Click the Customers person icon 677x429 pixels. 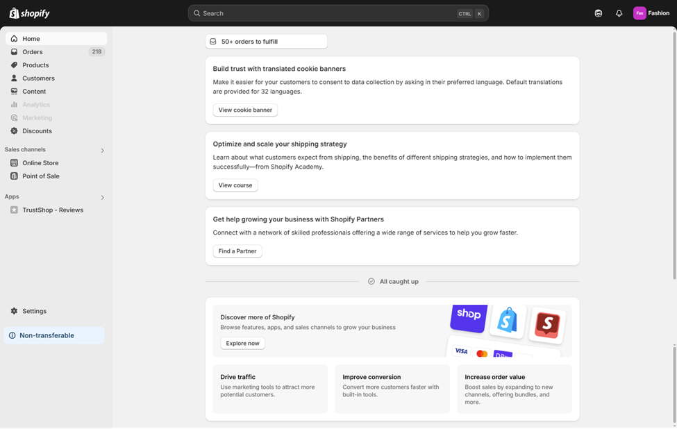pos(15,78)
